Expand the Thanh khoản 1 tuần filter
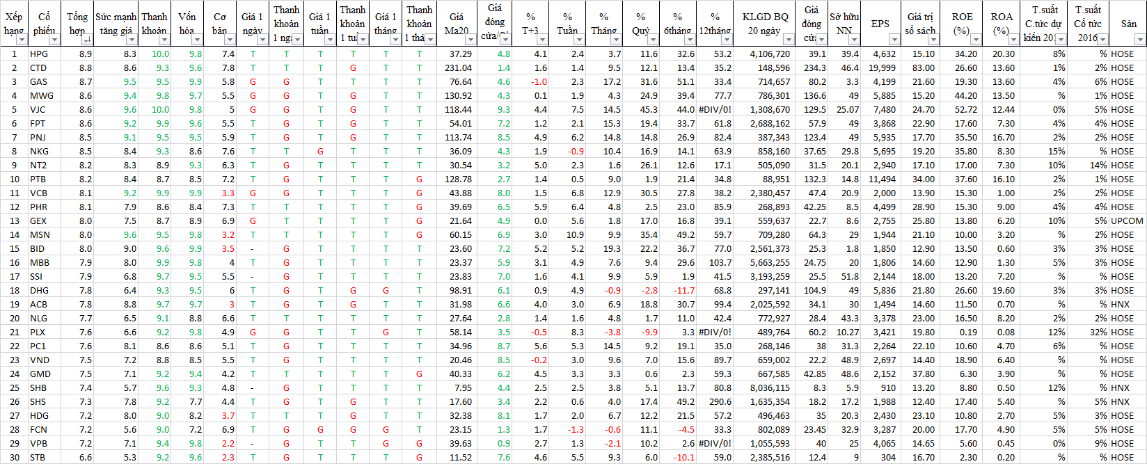This screenshot has height=464, width=1147. coord(363,40)
